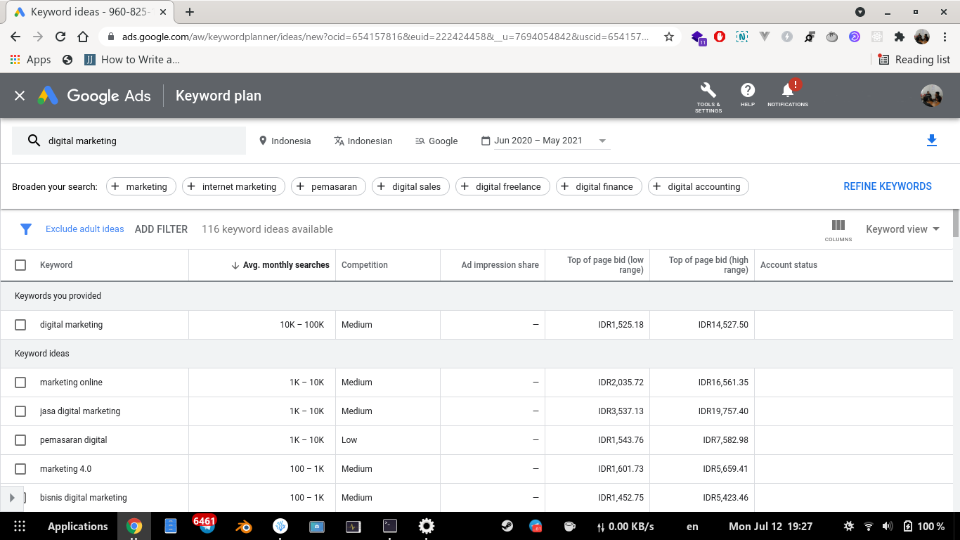Sort by Avg. monthly searches column header

click(285, 265)
